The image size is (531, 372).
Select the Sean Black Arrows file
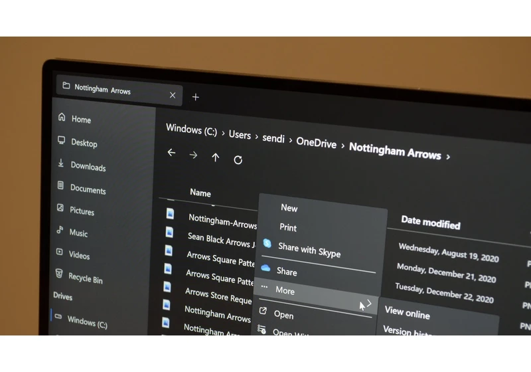point(221,240)
